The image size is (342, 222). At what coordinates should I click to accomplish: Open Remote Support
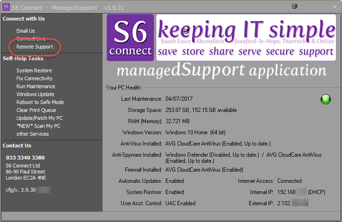[x=34, y=47]
